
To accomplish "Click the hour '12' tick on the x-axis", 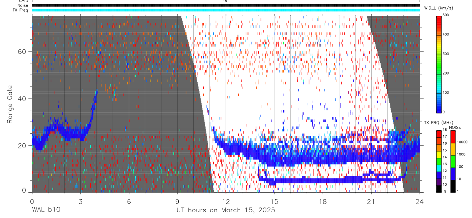I will tap(226, 201).
